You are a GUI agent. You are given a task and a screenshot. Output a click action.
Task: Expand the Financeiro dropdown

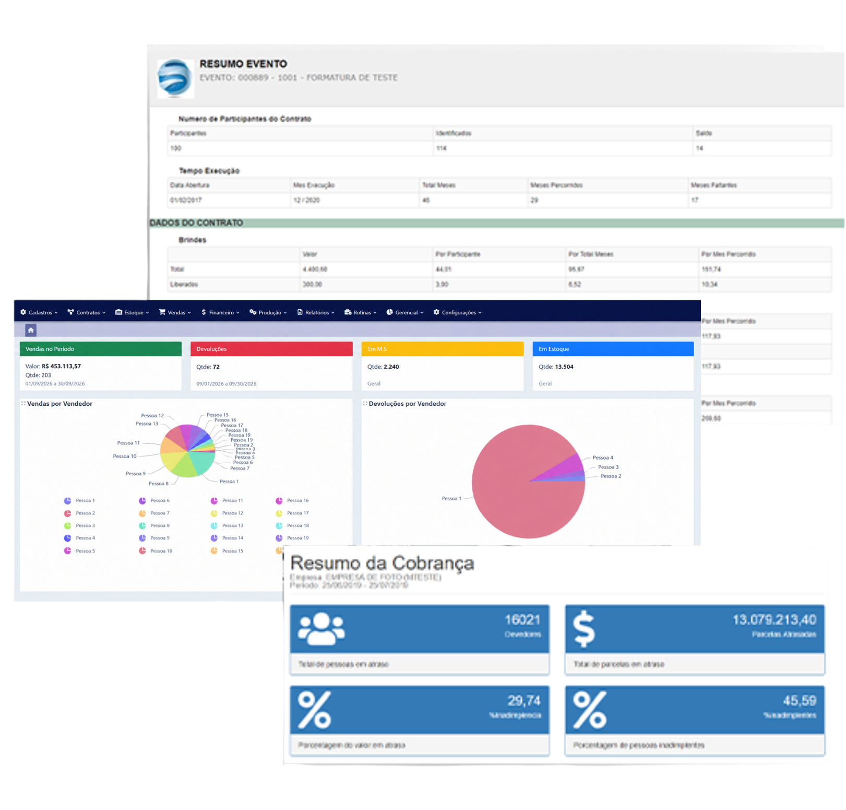pos(221,312)
